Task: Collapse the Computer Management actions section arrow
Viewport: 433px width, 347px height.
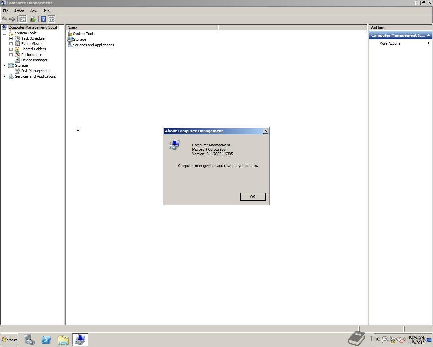Action: (428, 35)
